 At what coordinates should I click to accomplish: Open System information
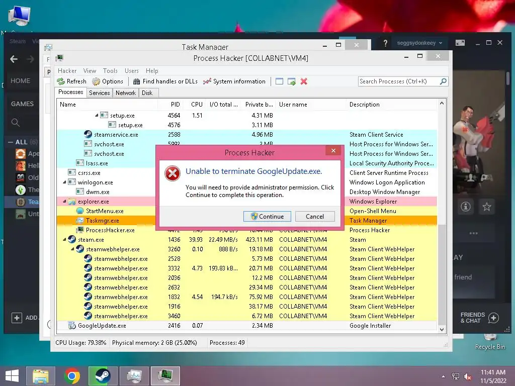pos(234,81)
